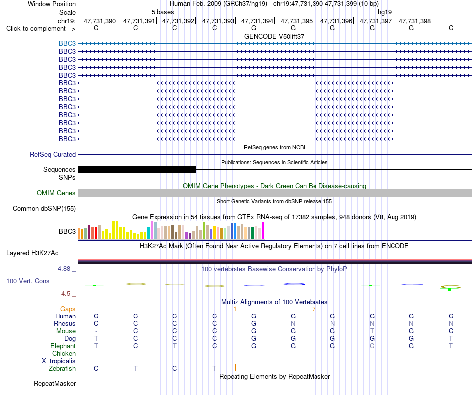This screenshot has width=472, height=395.
Task: Click the "Layered H3K27Ac" track label
Action: (32, 253)
